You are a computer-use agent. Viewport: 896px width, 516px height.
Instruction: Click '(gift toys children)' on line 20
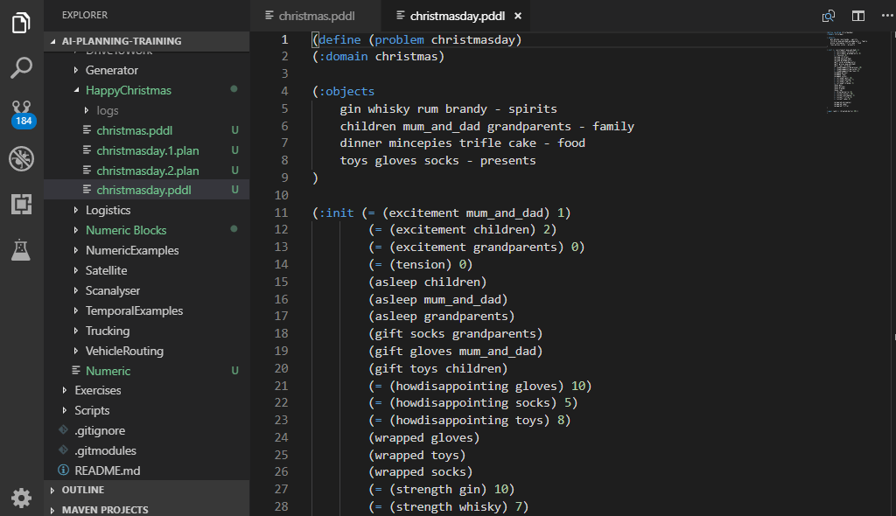pos(438,368)
